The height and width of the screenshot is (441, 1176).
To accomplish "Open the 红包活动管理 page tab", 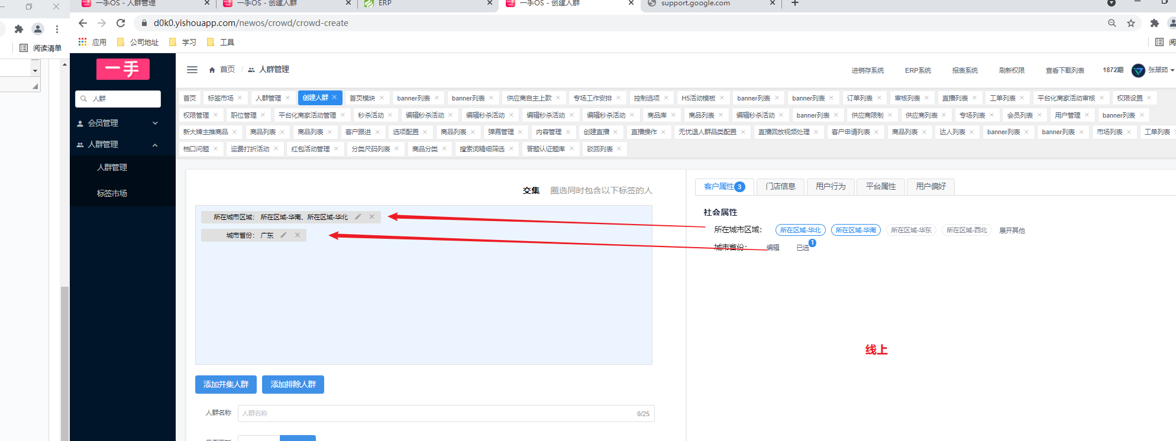I will 311,149.
